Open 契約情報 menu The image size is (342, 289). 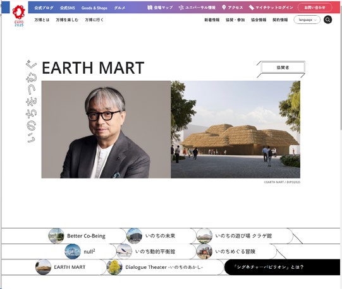[x=280, y=20]
